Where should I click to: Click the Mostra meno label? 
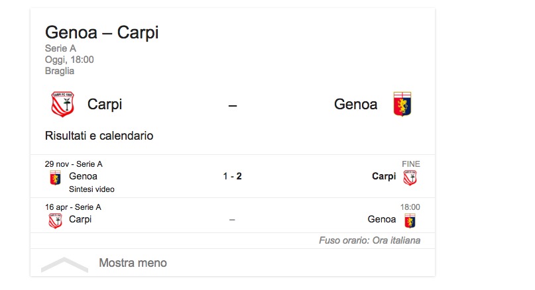pyautogui.click(x=133, y=263)
